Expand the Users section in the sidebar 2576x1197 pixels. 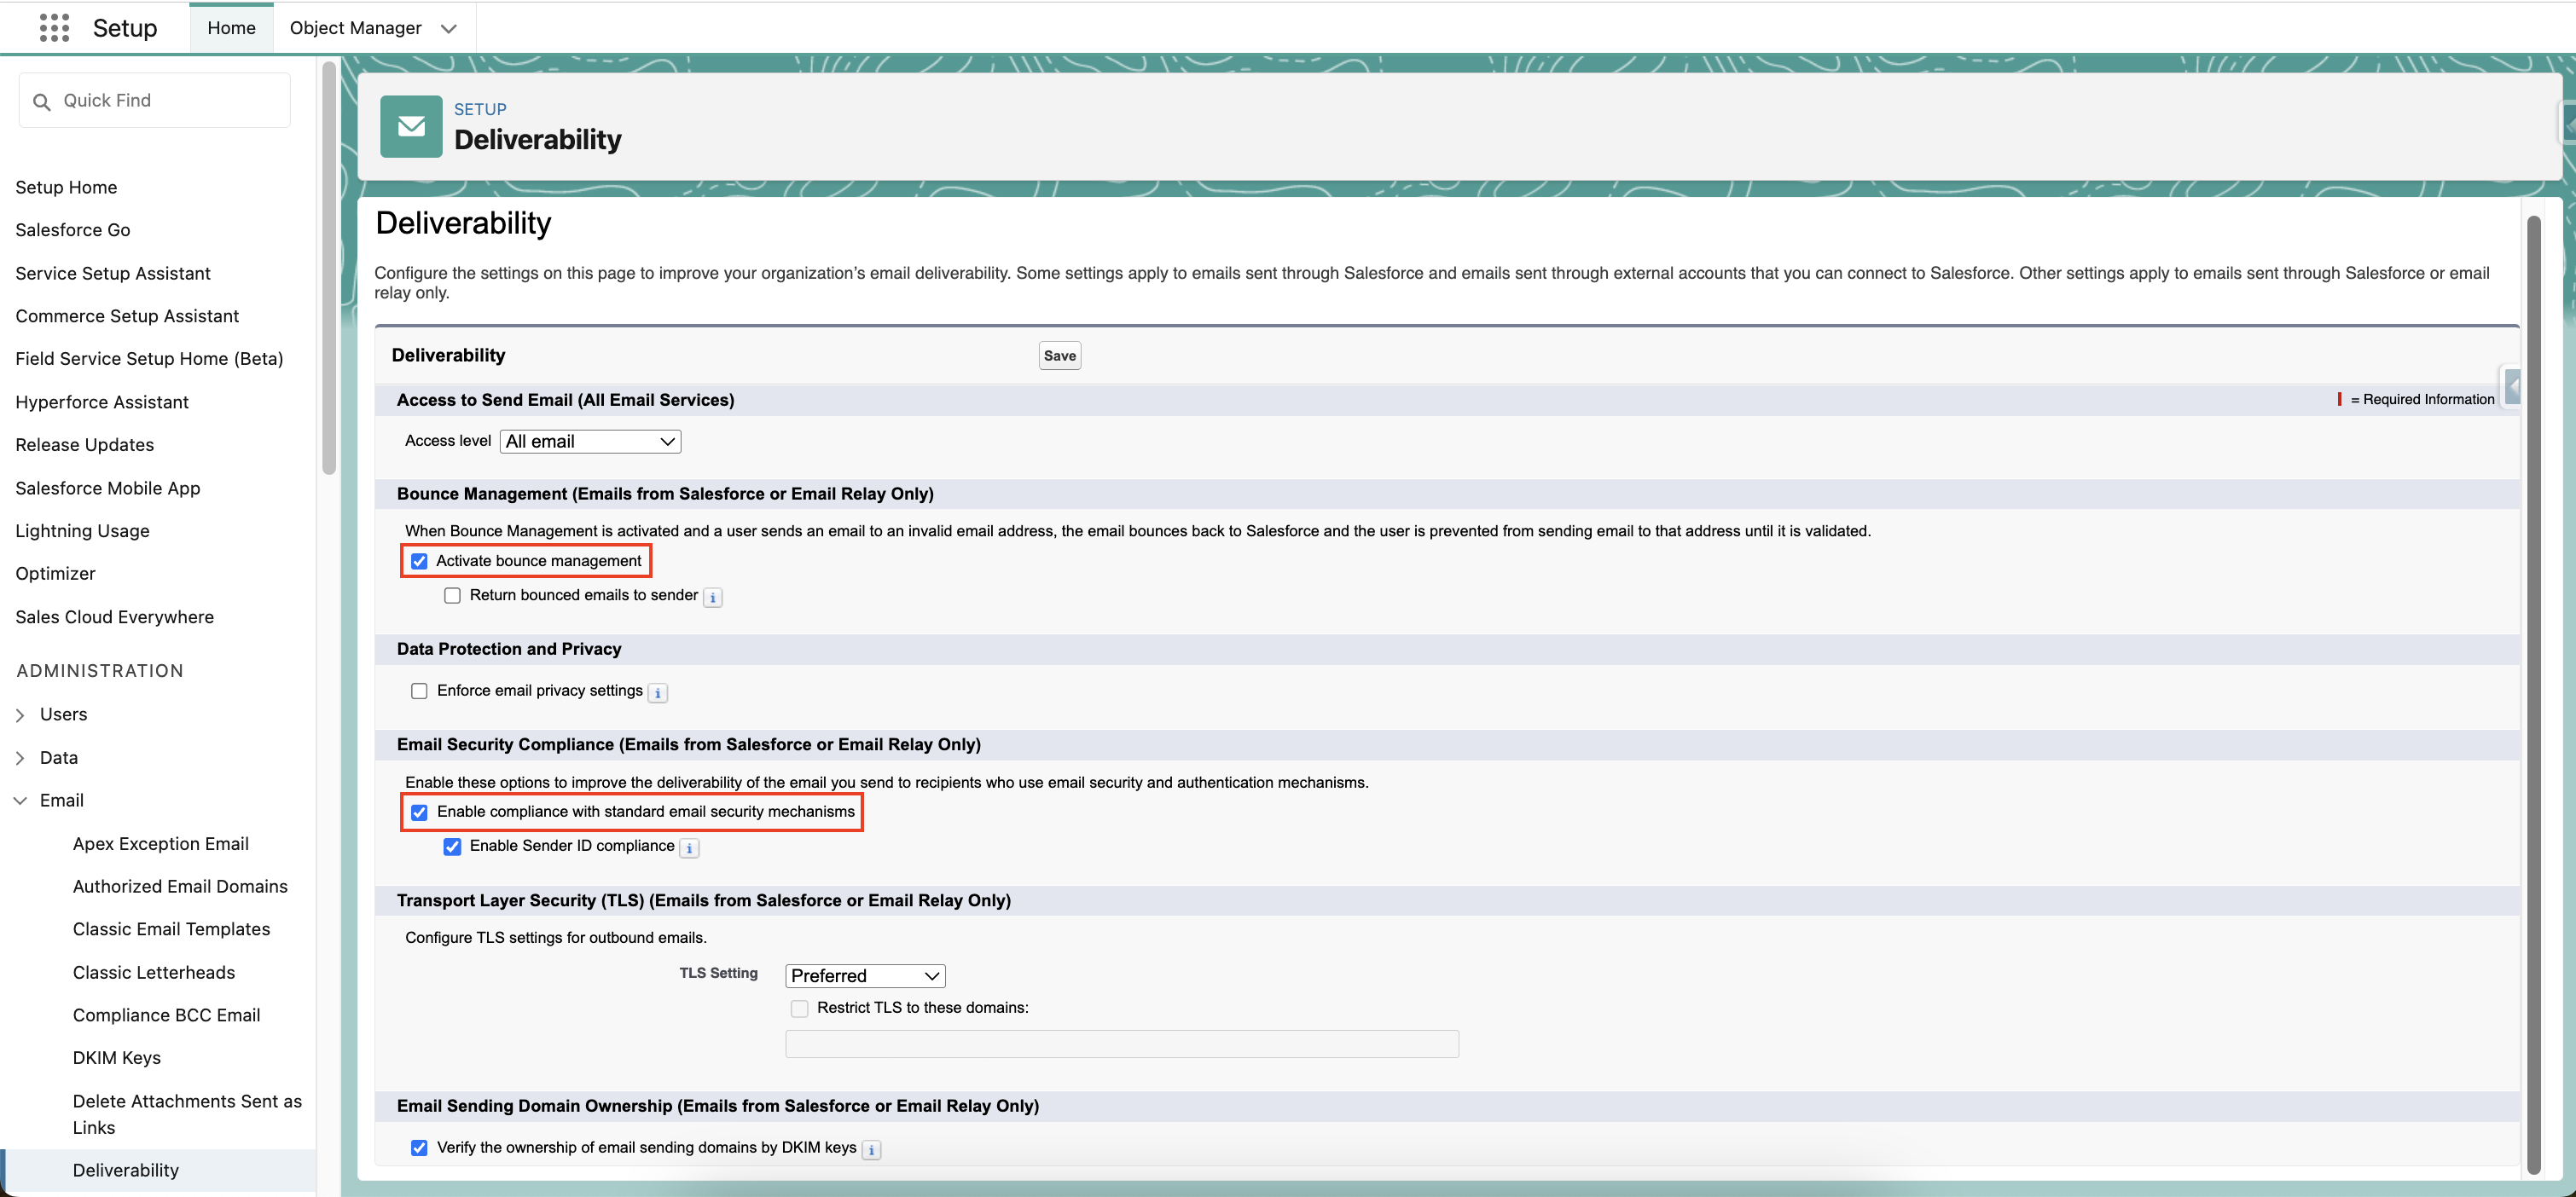[x=20, y=714]
